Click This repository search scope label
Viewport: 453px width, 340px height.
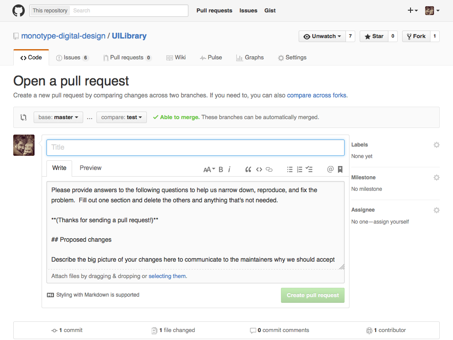pos(50,11)
